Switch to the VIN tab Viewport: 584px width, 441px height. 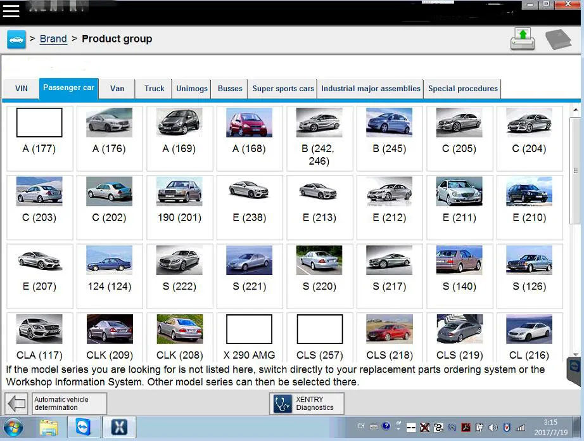[22, 89]
